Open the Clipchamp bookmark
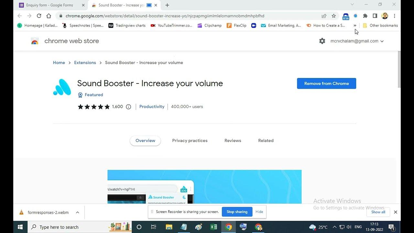Viewport: 414px width, 233px height. 209,26
